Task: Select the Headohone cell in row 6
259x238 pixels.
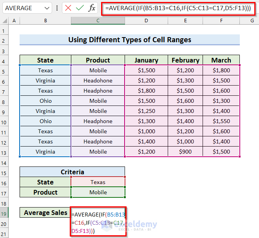Action: (98, 81)
